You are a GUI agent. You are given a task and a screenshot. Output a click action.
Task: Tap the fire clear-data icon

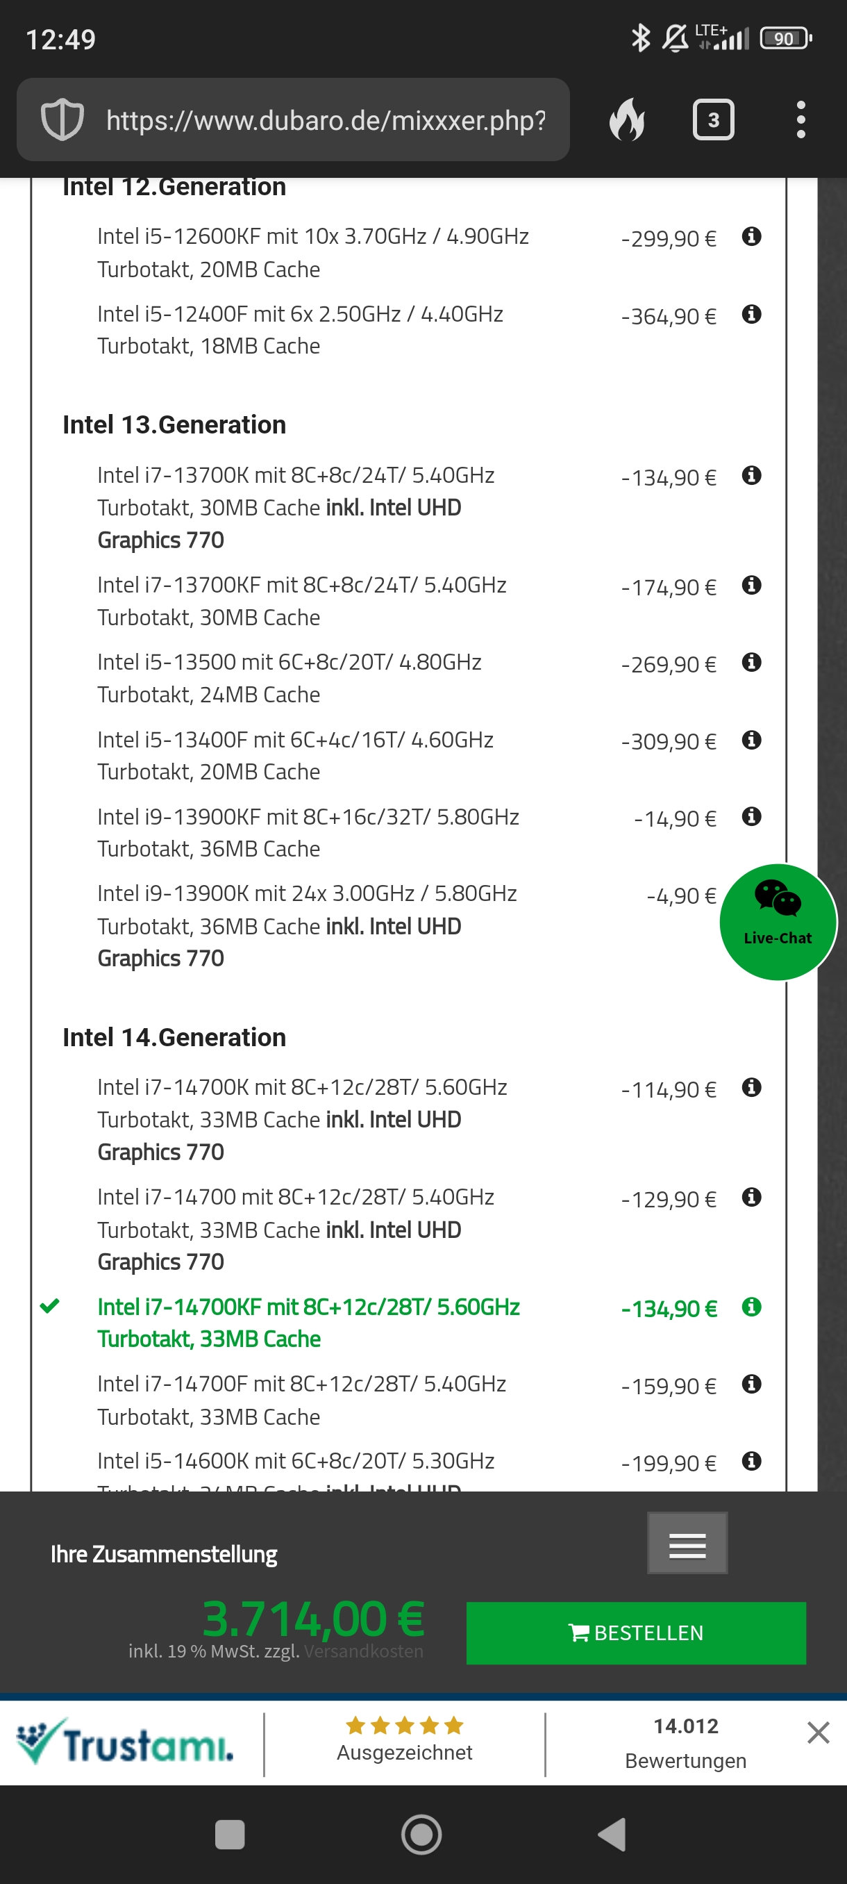(x=627, y=119)
